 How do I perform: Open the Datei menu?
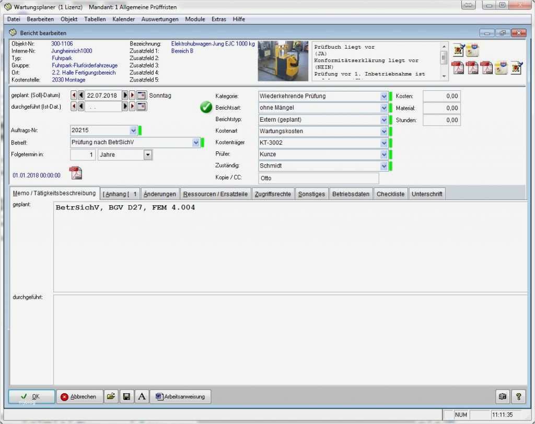click(x=14, y=19)
